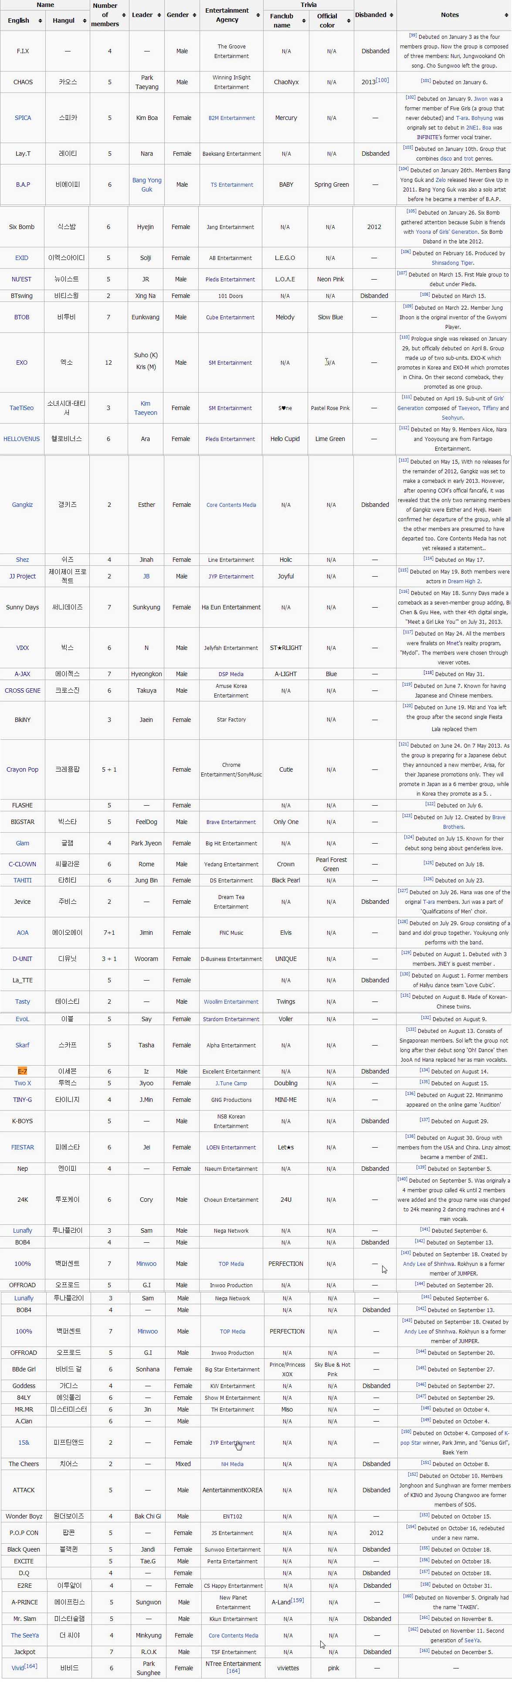
Task: Sort by Notes column
Action: [506, 15]
